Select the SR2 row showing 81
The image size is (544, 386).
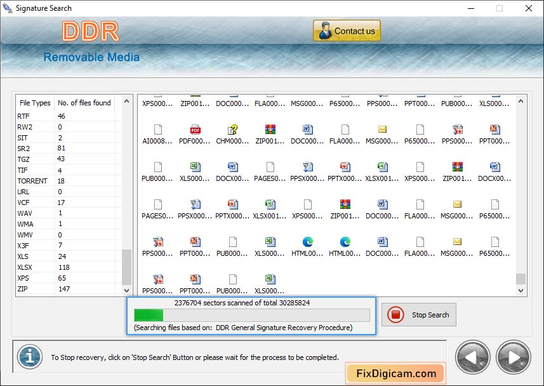point(69,148)
